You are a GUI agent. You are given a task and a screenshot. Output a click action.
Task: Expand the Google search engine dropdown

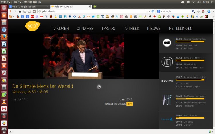point(161,11)
